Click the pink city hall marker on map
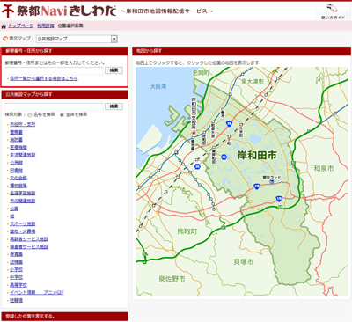352x322 pixels. 194,133
